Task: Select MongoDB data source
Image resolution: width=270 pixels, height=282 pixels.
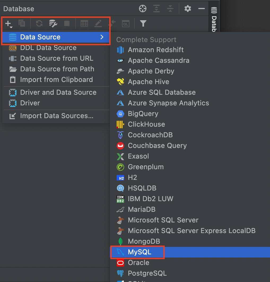Action: tap(190, 241)
